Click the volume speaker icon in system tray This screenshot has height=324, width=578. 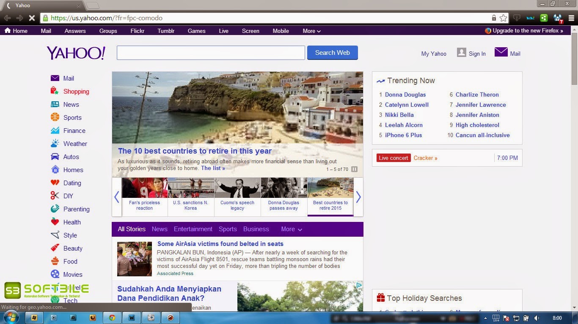[x=537, y=318]
